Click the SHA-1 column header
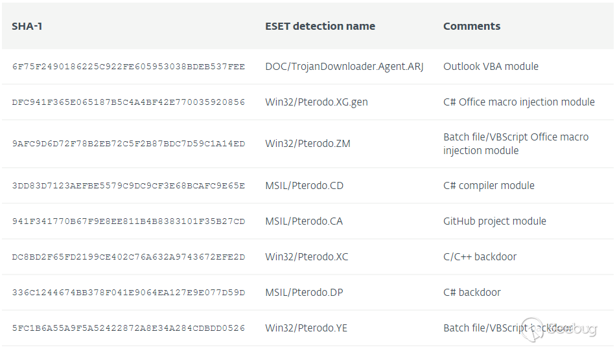This screenshot has width=615, height=347. pos(27,27)
